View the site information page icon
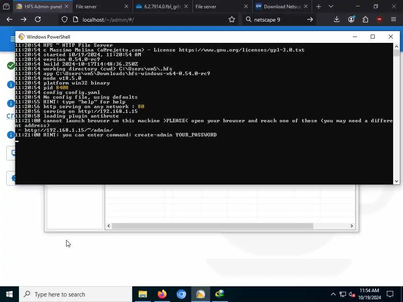403x302 pixels. (76, 20)
